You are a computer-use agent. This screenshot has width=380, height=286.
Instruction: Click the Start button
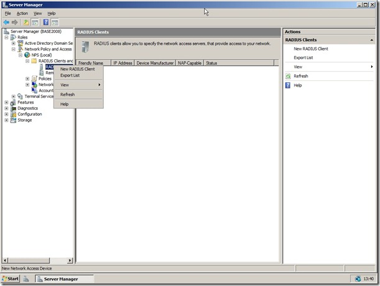point(11,279)
